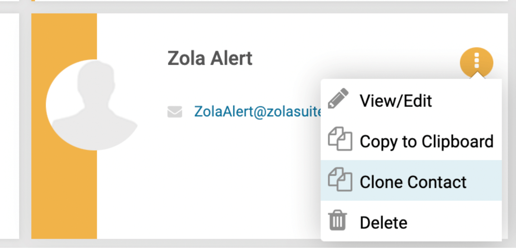Choose Delete from the contact menu
516x248 pixels.
coord(411,221)
